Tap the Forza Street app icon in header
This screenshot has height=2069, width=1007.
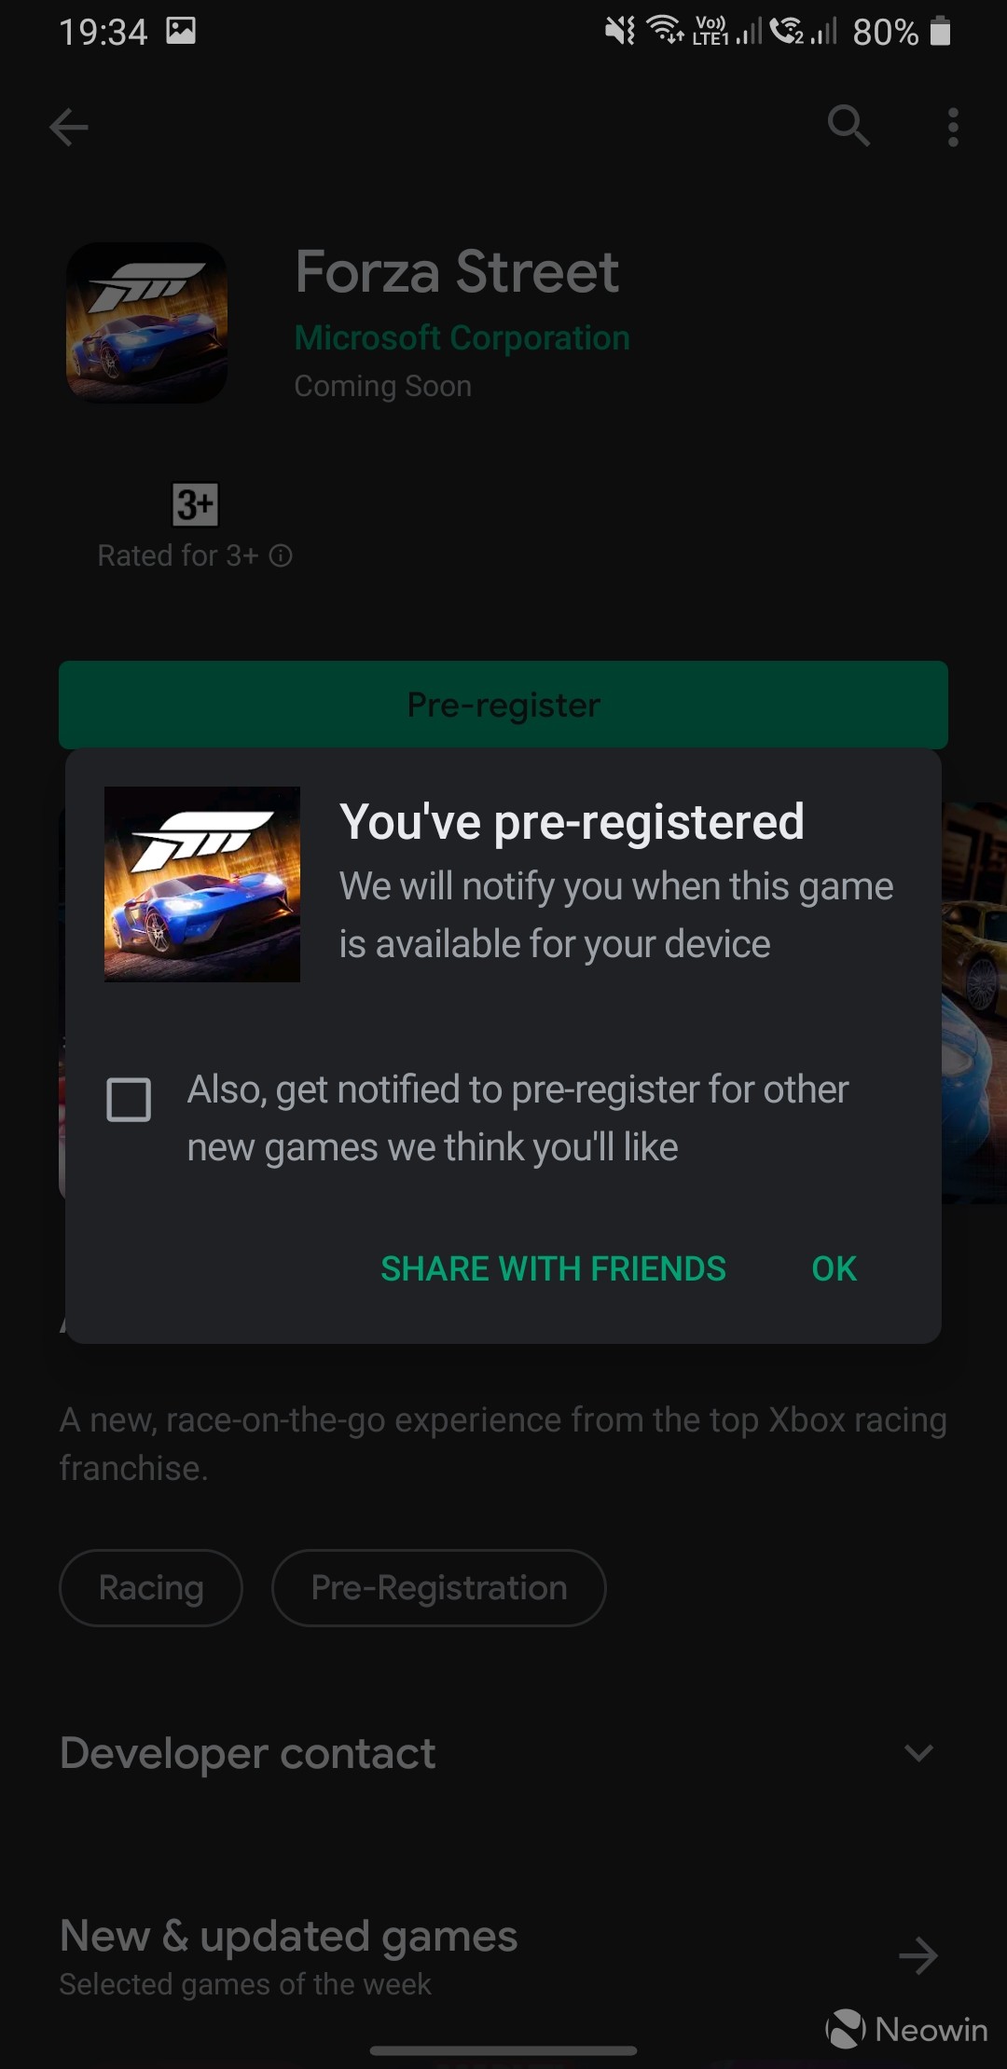tap(146, 323)
